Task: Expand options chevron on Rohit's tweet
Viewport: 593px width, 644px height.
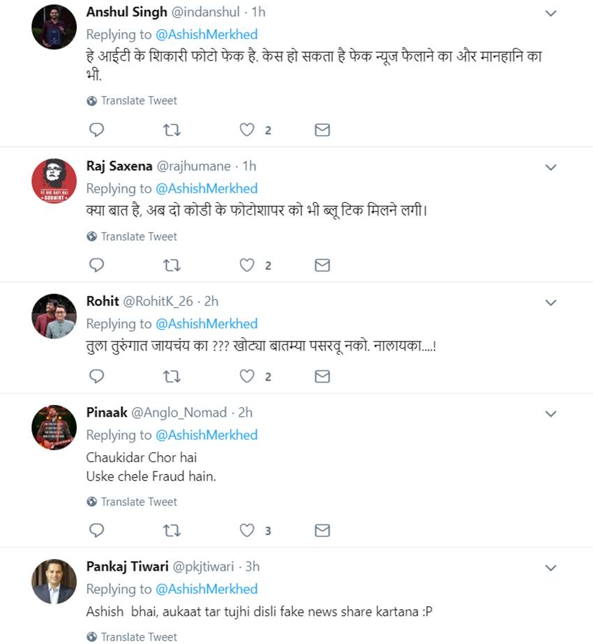Action: pyautogui.click(x=550, y=302)
